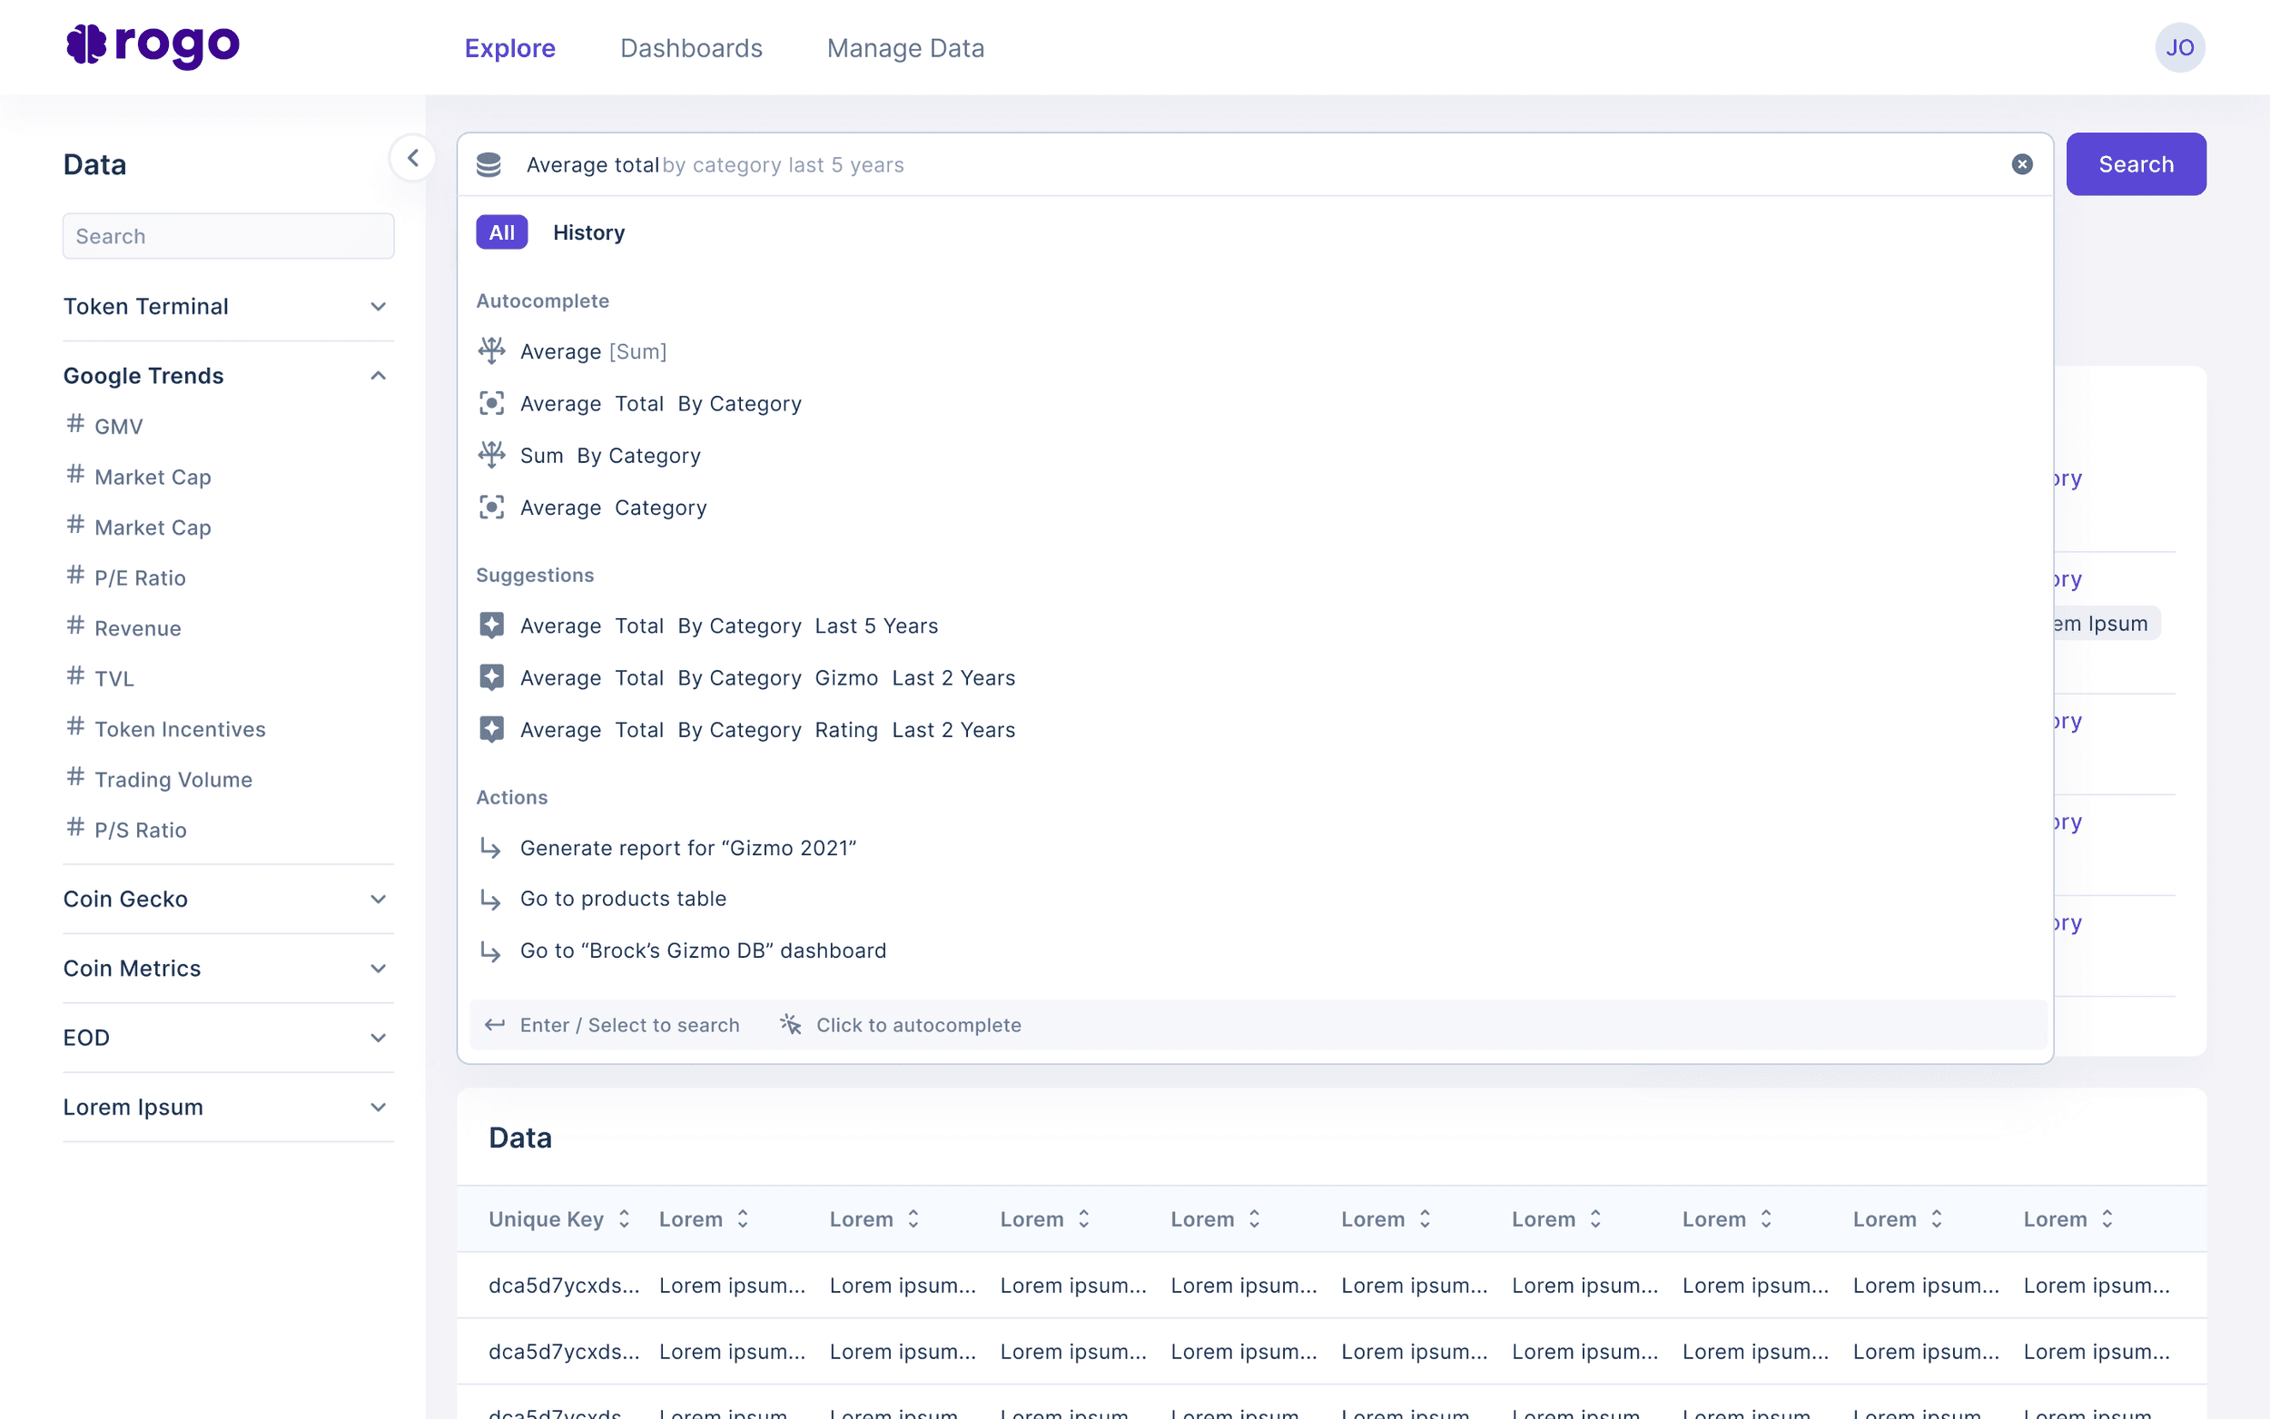Click the database icon in the search bar

click(x=489, y=164)
